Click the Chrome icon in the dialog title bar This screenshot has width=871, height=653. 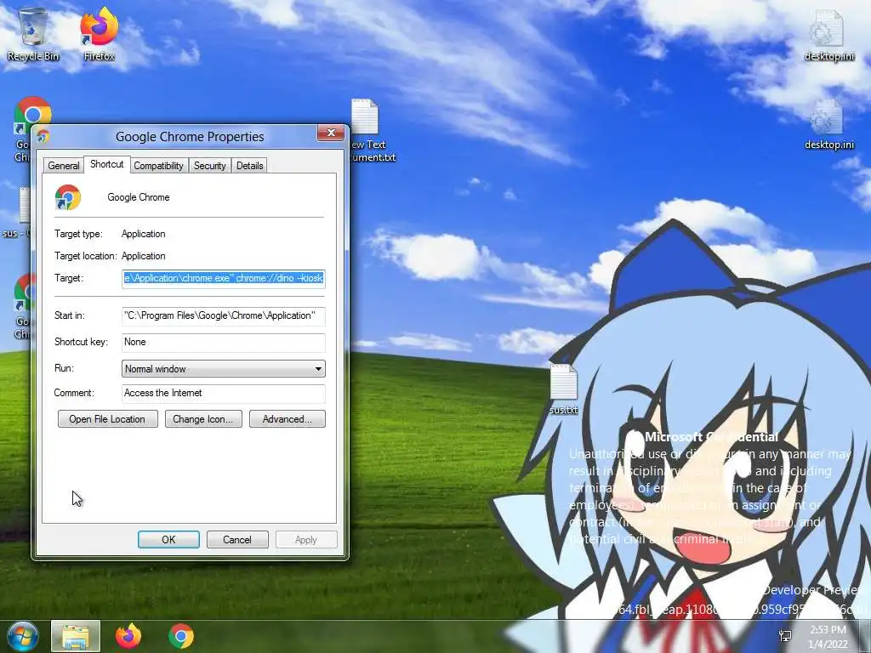coord(43,135)
